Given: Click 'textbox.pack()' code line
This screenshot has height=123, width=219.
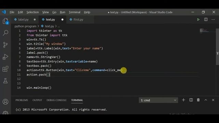Looking at the screenshot, I should pyautogui.click(x=39, y=66).
